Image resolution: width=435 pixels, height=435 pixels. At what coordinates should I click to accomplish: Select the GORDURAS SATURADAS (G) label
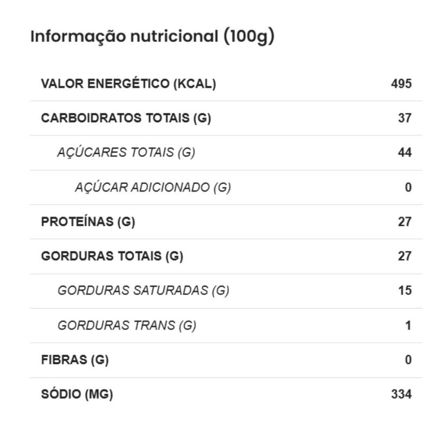(144, 291)
